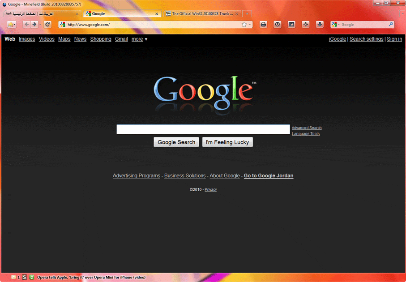This screenshot has height=282, width=406.
Task: Open the Shopping link
Action: pyautogui.click(x=101, y=39)
